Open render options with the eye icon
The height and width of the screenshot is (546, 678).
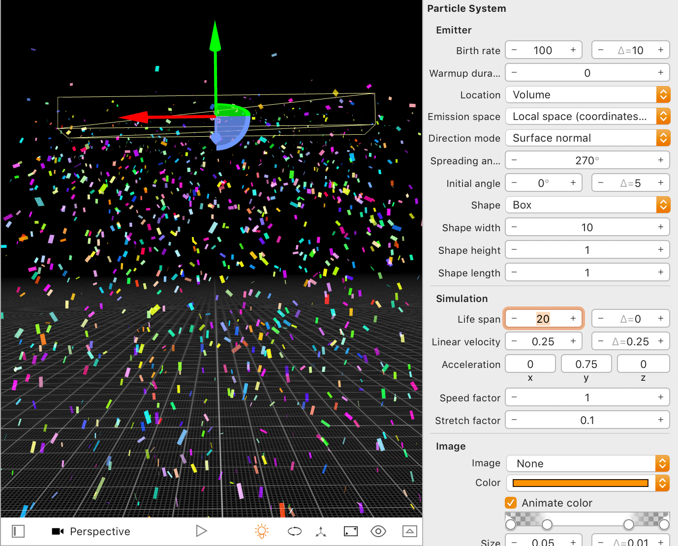click(378, 531)
